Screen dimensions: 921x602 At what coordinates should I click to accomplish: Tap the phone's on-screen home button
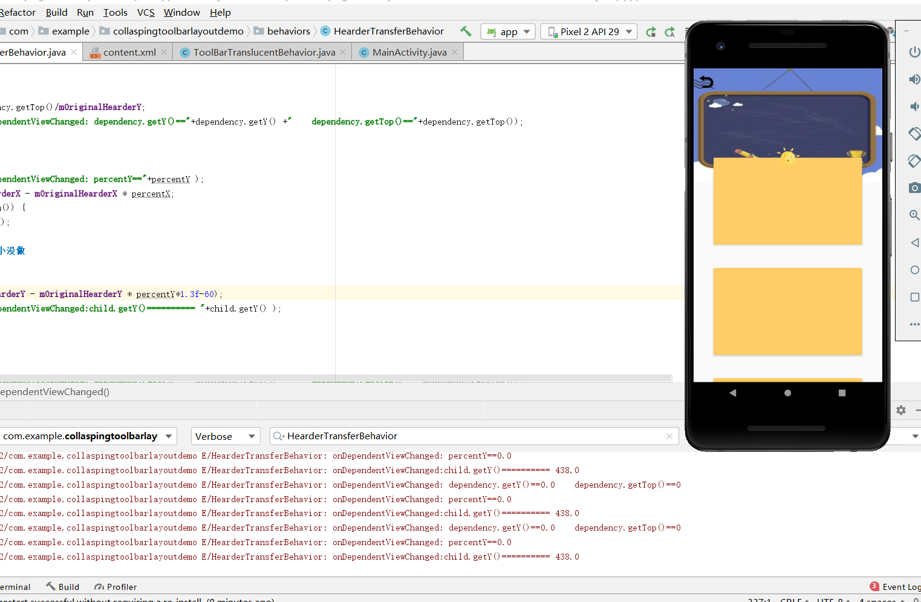(787, 393)
